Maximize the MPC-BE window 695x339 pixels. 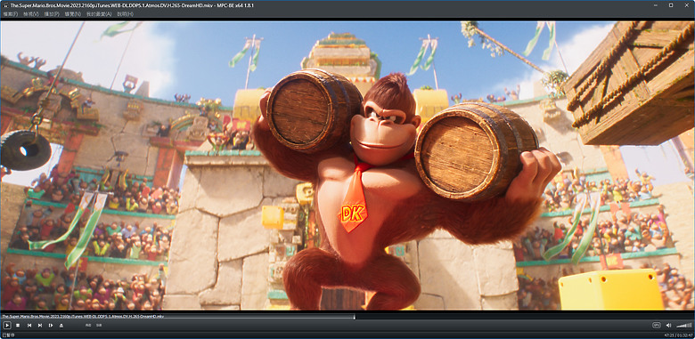coord(671,5)
